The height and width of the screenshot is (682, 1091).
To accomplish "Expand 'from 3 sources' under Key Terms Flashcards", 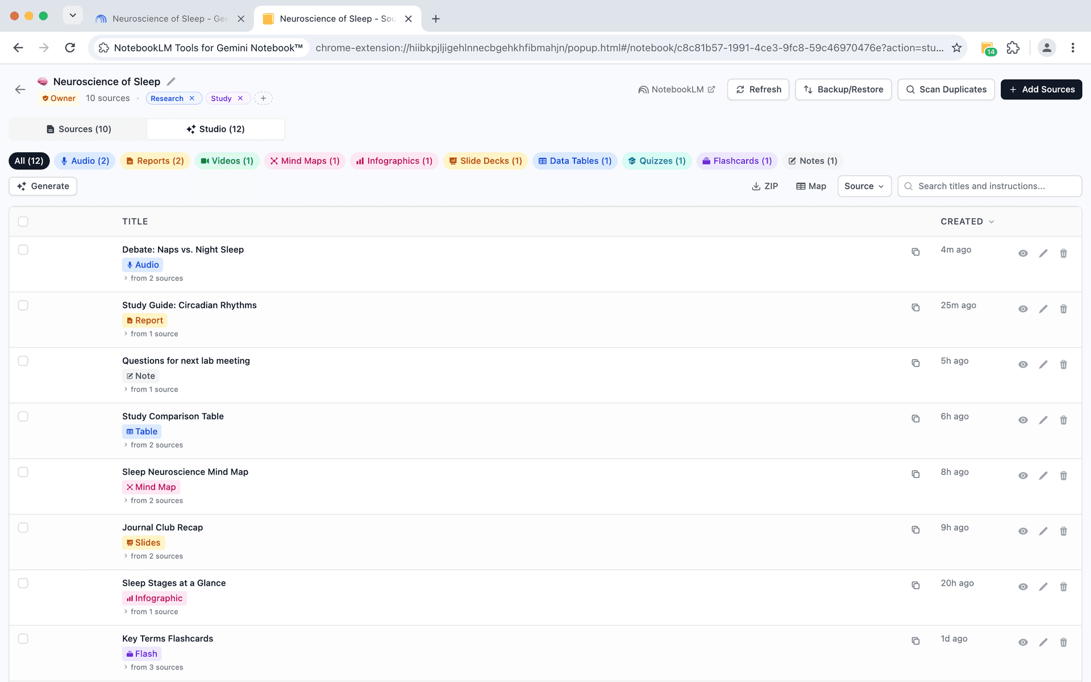I will [x=153, y=667].
